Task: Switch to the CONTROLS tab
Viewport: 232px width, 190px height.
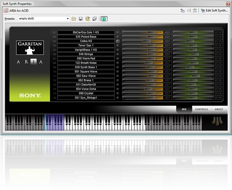Action: [201, 109]
